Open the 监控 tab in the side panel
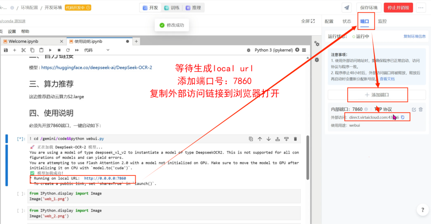This screenshot has height=224, width=431. 382,21
